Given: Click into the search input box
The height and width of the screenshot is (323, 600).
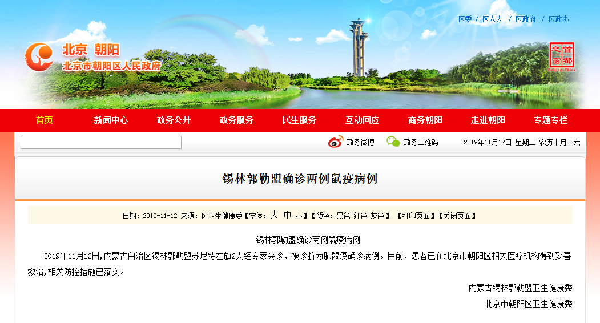Looking at the screenshot, I should [x=101, y=142].
